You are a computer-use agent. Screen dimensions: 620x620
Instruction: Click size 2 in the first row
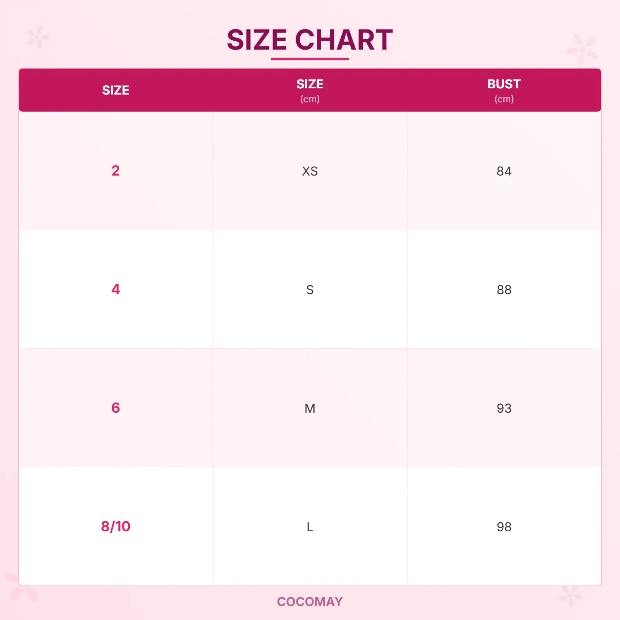115,171
